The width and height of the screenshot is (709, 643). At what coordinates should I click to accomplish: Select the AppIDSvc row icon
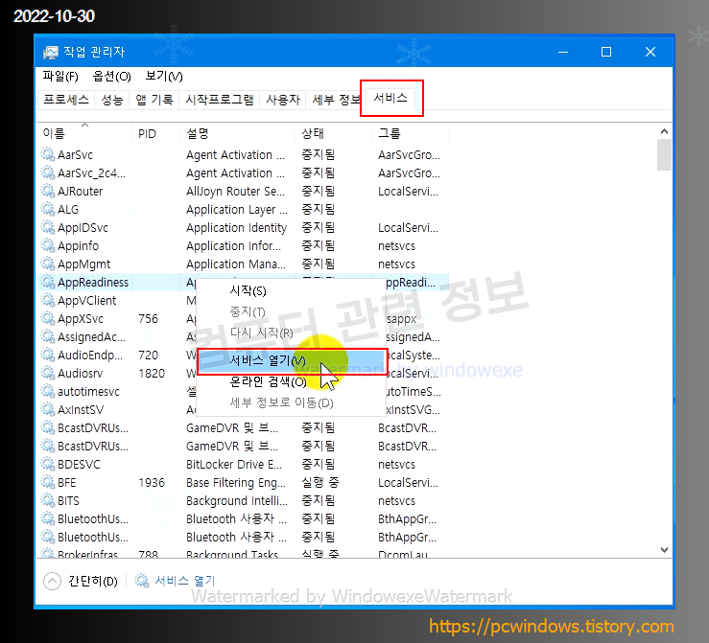pos(48,227)
